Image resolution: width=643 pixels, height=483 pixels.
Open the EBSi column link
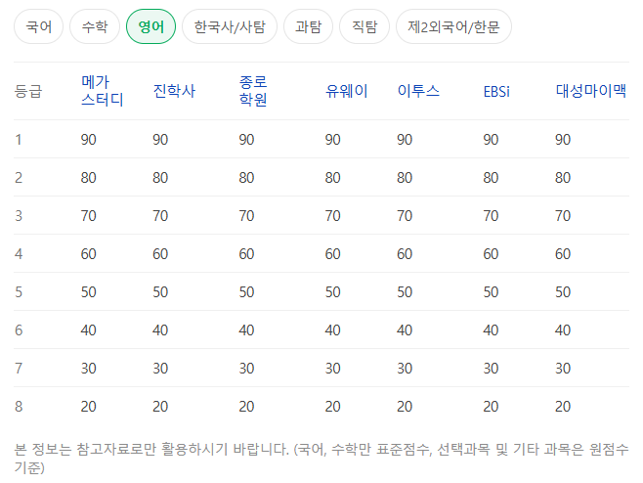tap(496, 91)
